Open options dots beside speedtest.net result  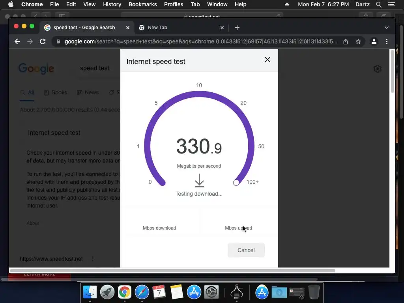[x=93, y=259]
